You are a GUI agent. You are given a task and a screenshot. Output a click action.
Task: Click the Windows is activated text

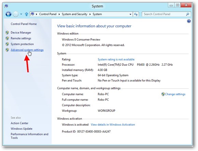pos(75,125)
